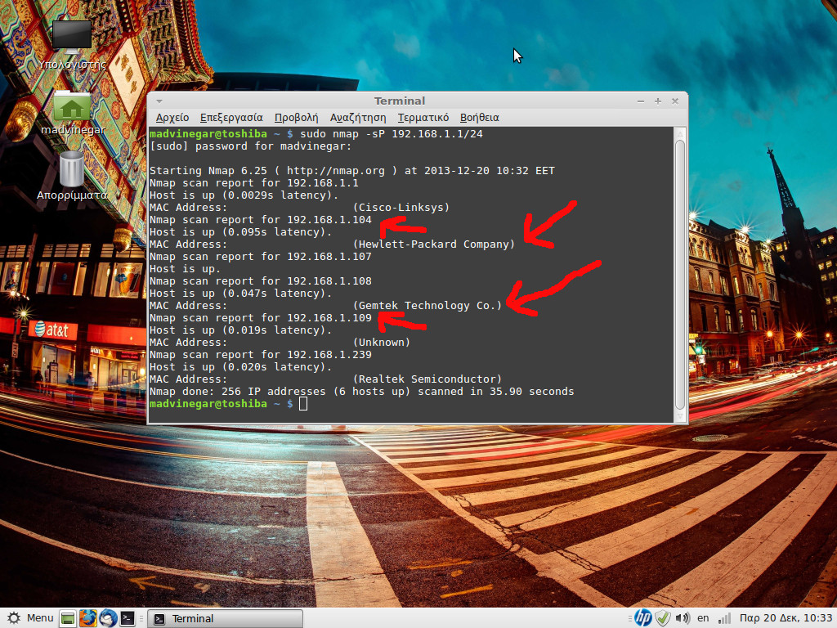This screenshot has width=837, height=628.
Task: Launch Firefox from the panel
Action: [x=88, y=618]
